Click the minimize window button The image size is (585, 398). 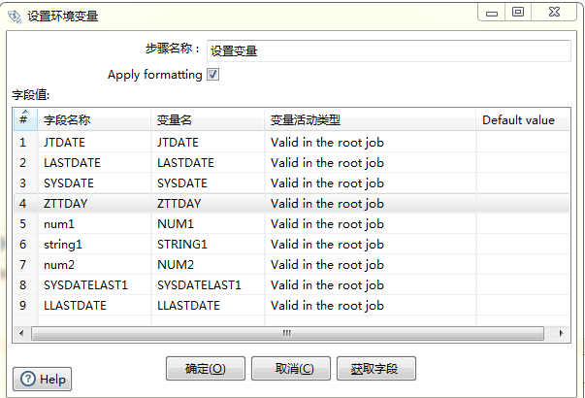492,12
